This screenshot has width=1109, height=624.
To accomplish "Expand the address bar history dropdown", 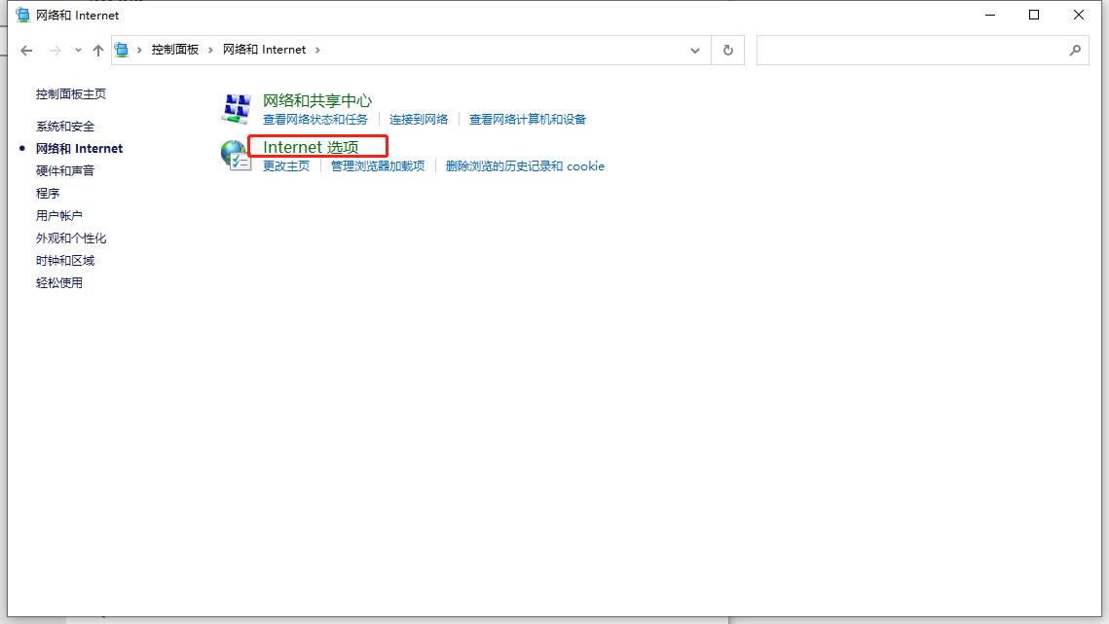I will coord(694,50).
